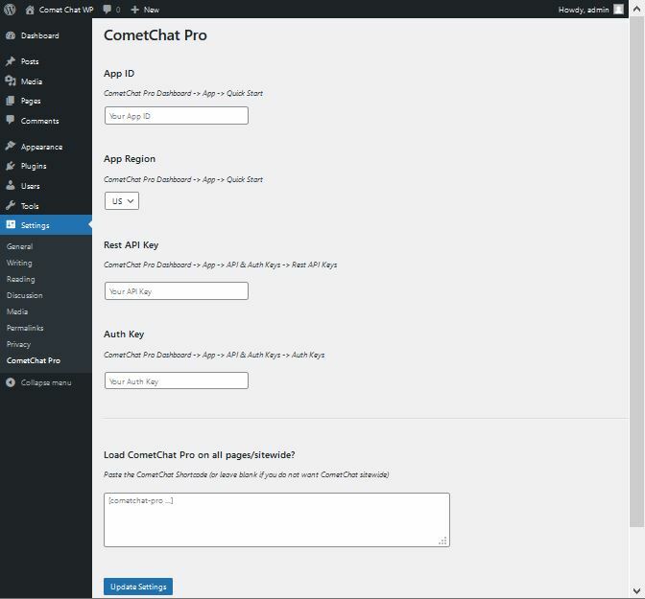Click the Users person icon

[x=11, y=186]
